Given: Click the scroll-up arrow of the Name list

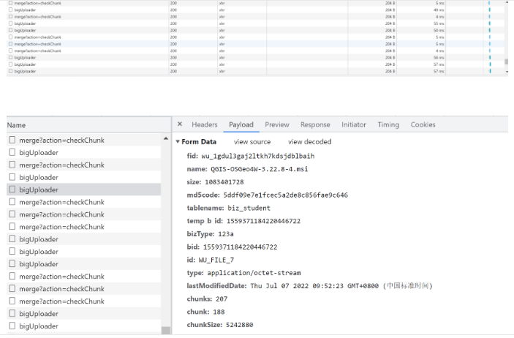Looking at the screenshot, I should coord(166,139).
